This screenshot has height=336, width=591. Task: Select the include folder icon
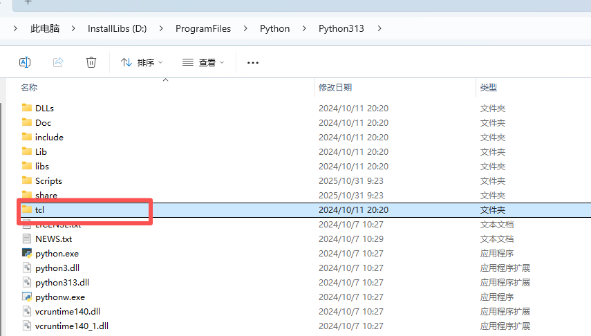tap(27, 137)
